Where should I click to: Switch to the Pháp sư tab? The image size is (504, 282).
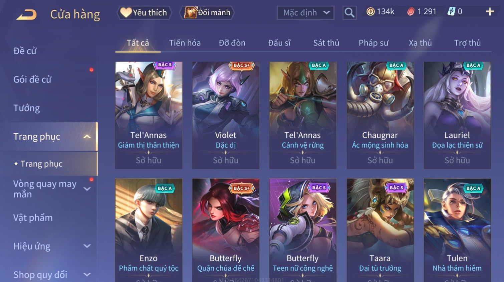pos(373,43)
